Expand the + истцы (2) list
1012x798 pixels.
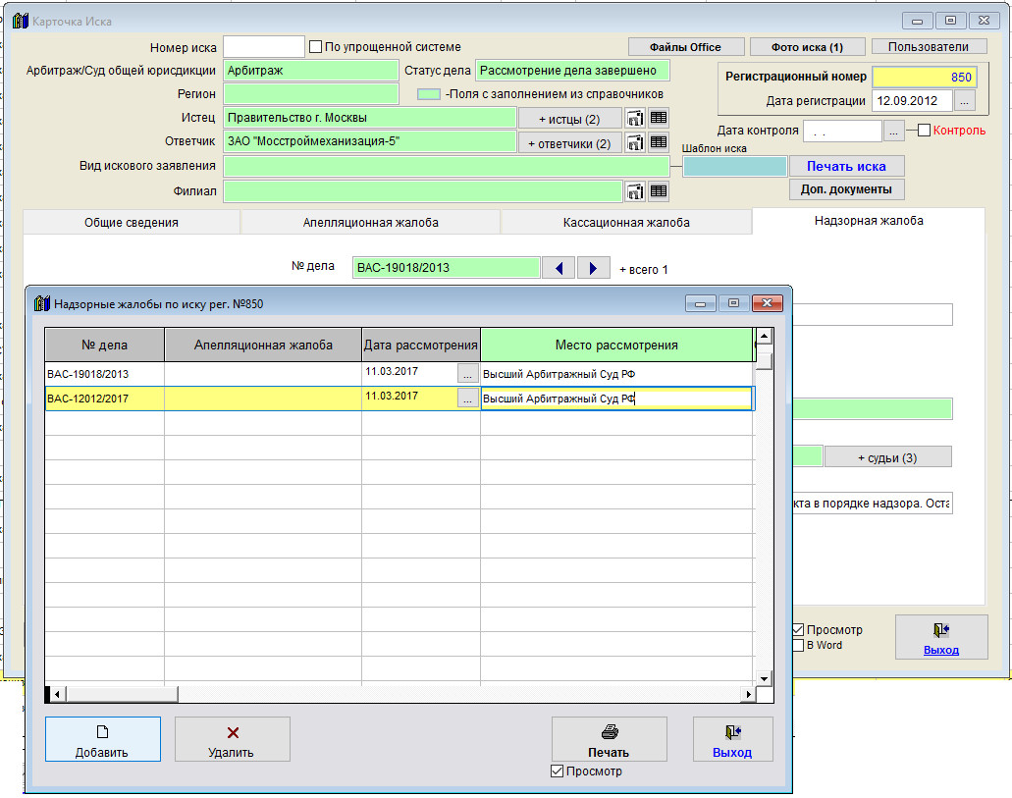tap(569, 119)
